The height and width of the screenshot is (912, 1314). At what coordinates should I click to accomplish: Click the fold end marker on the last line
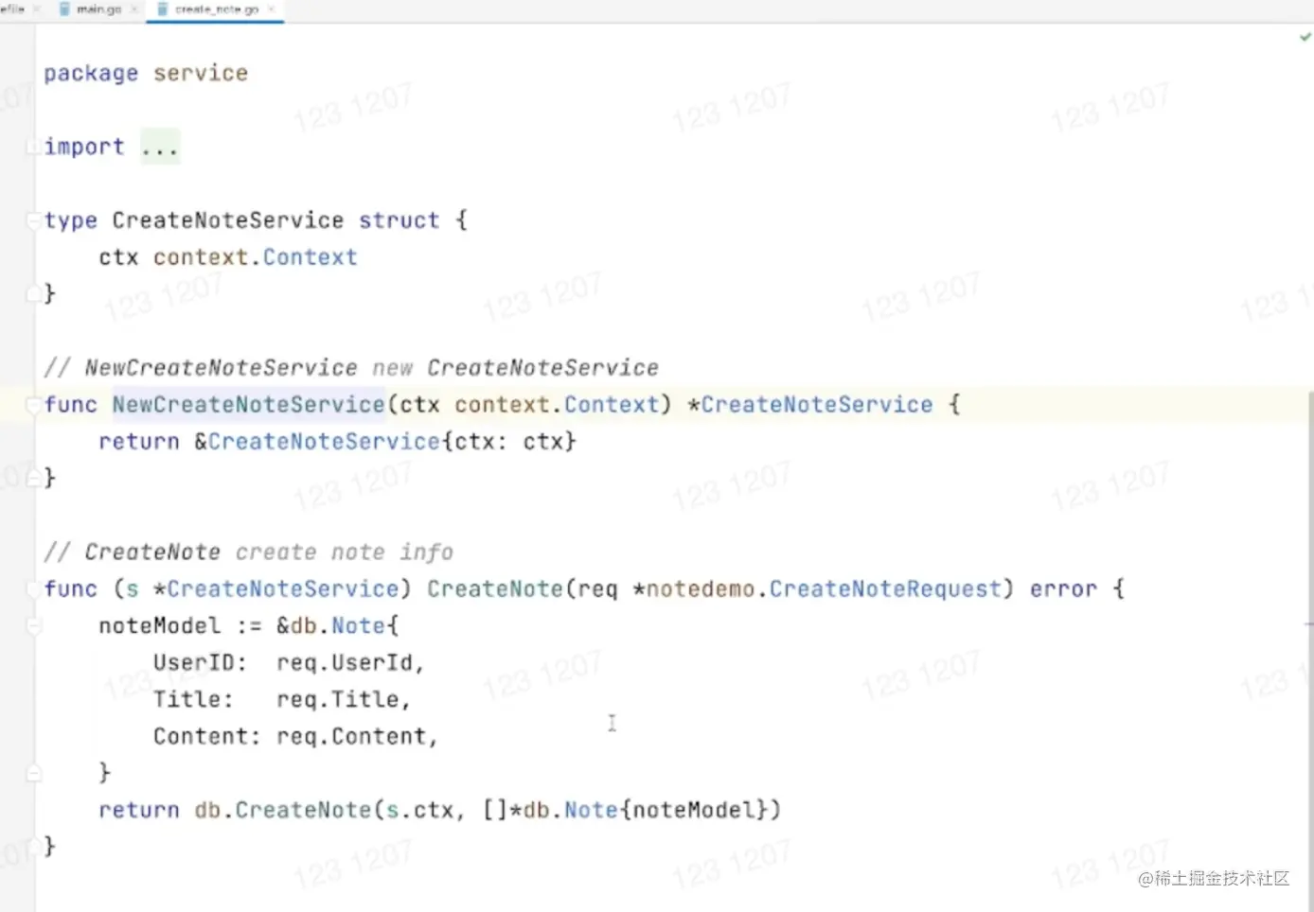(x=33, y=848)
